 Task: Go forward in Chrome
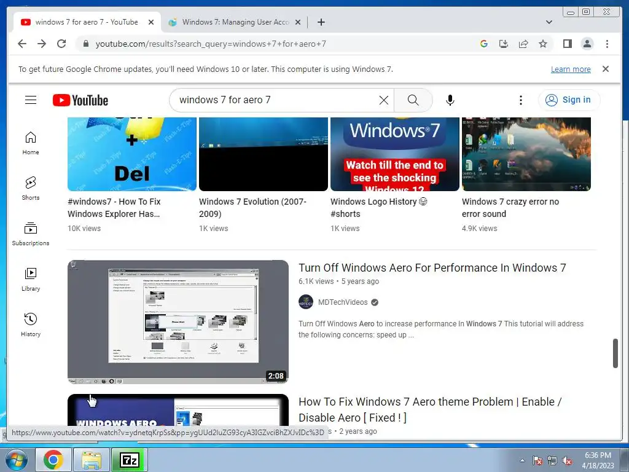click(x=42, y=44)
